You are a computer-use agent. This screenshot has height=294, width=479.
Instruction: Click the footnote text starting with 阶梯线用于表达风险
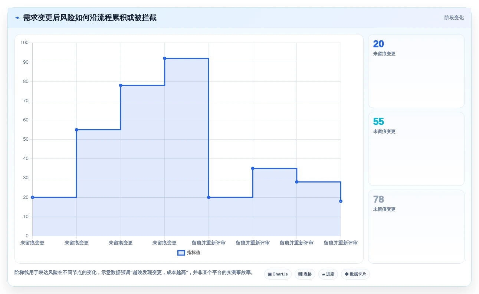pyautogui.click(x=135, y=273)
